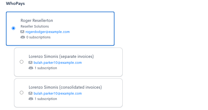Screen dimensions: 208x110
Task: Open bulah.parker10 email link in consolidated invoices card
Action: click(57, 94)
